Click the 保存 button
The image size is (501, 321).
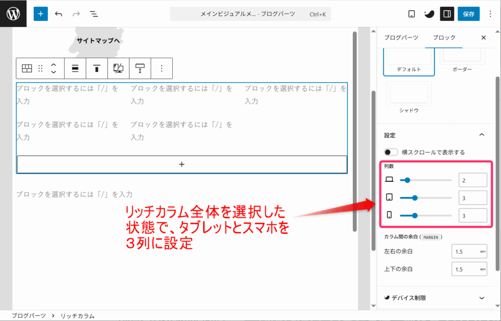(x=468, y=14)
